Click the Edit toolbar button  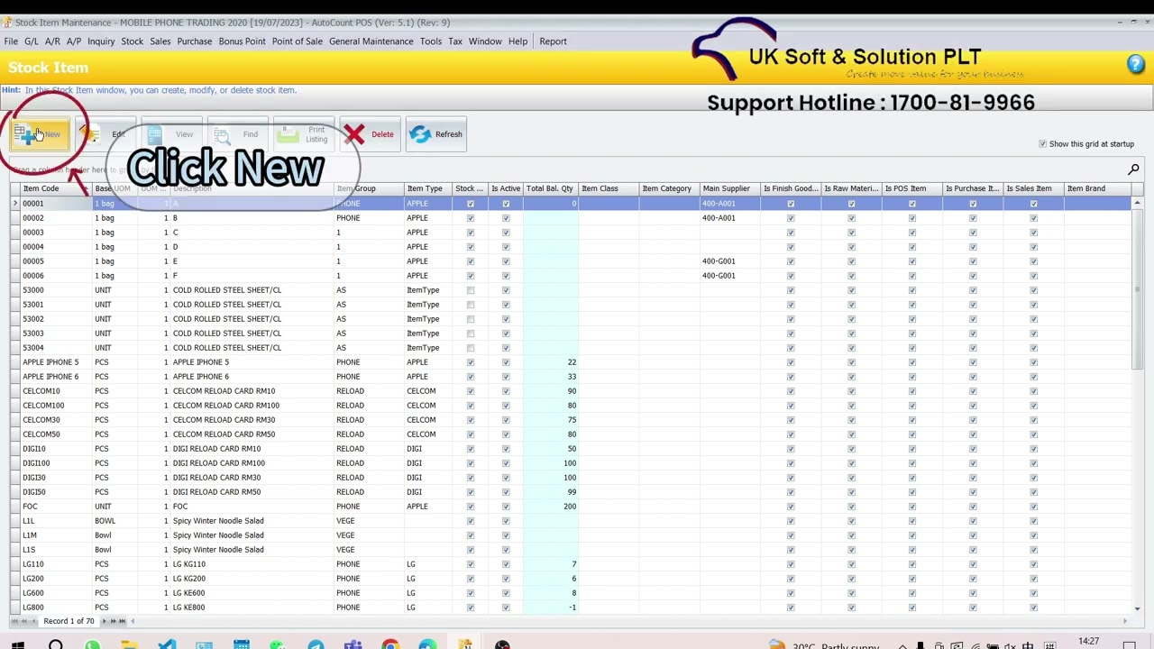point(105,134)
